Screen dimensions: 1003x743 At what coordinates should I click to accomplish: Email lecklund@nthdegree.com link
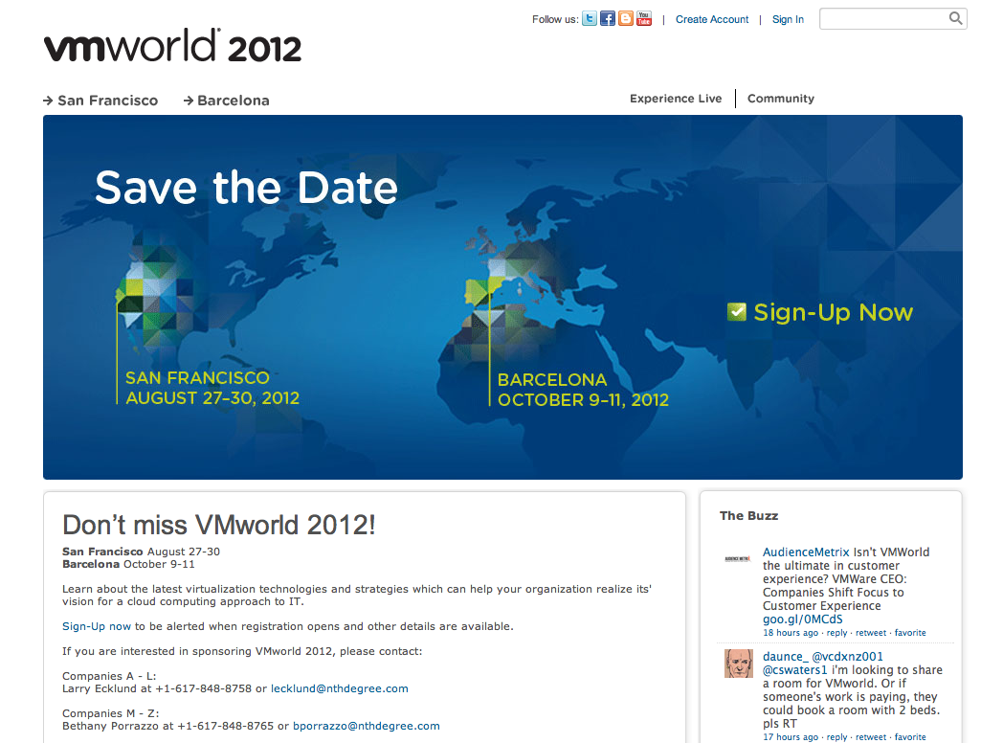click(x=340, y=688)
